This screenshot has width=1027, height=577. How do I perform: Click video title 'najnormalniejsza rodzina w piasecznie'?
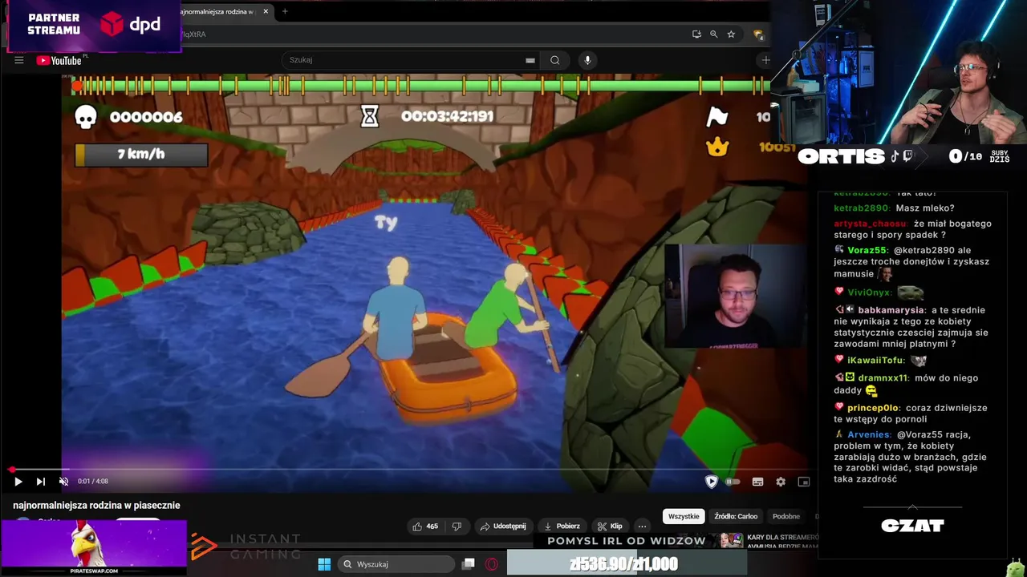(x=96, y=506)
